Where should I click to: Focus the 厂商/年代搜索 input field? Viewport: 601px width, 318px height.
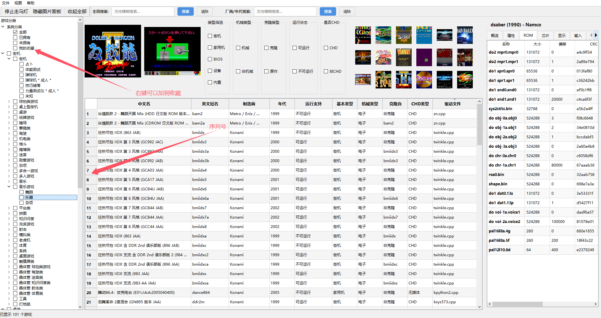click(x=285, y=12)
